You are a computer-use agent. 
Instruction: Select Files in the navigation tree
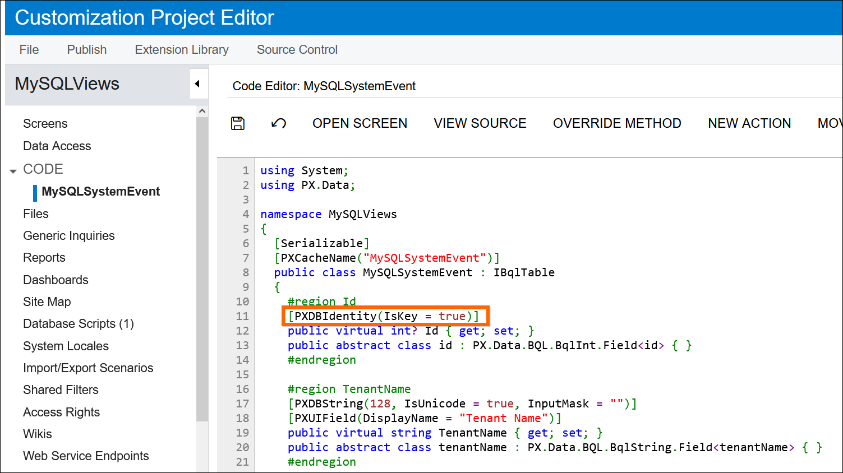coord(36,214)
